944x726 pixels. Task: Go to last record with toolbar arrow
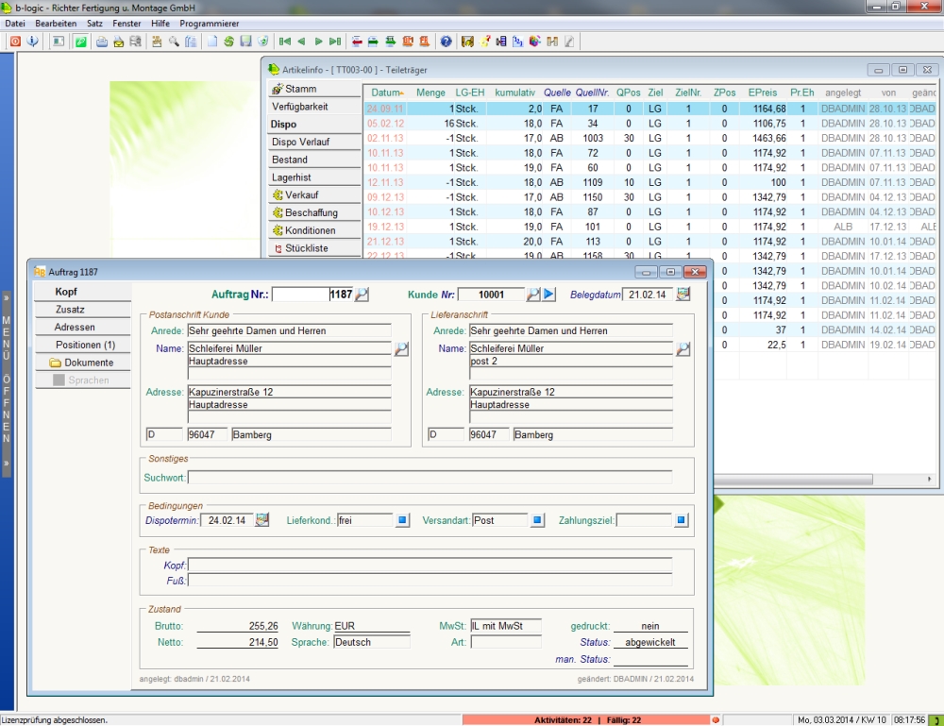(335, 42)
